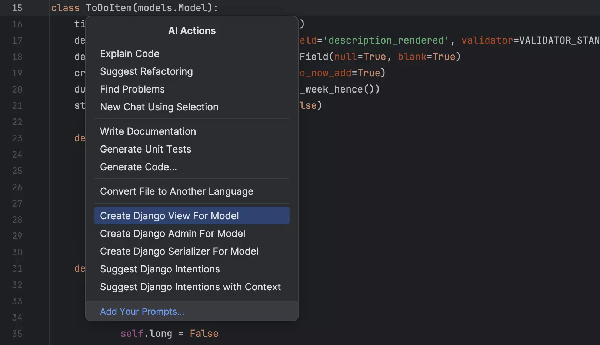
Task: Click line number 15 in gutter
Action: pos(17,8)
